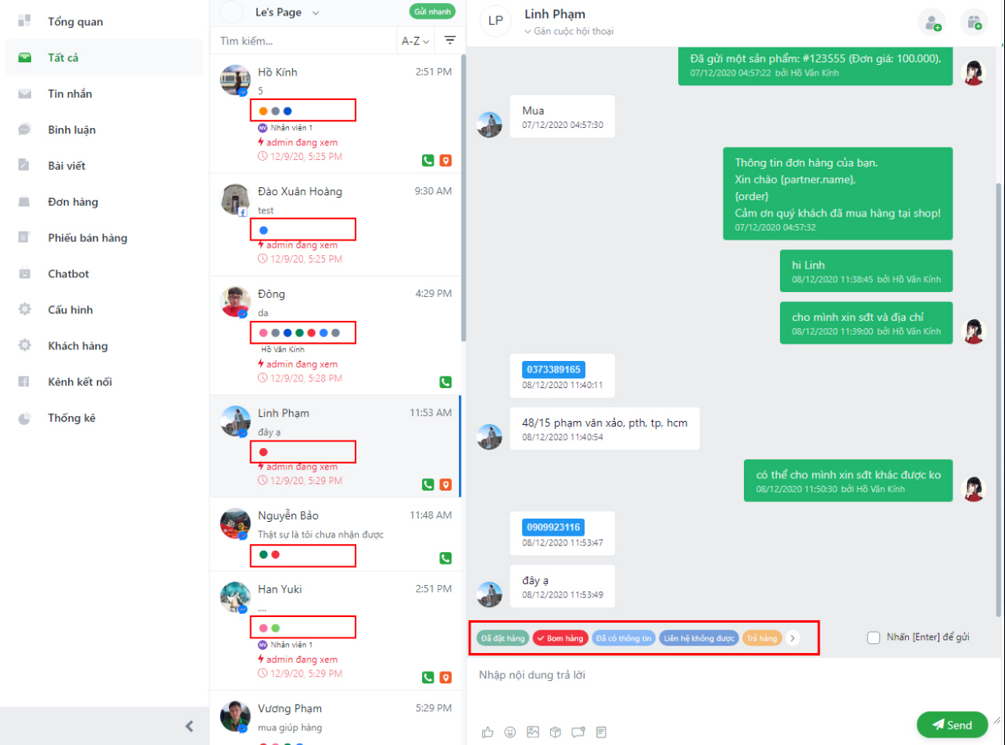The width and height of the screenshot is (1005, 745).
Task: Enable Nhấn [Enter] để gửi checkbox
Action: coord(874,638)
